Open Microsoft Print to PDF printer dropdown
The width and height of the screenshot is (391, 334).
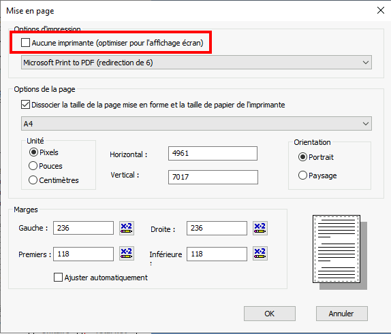coord(196,63)
